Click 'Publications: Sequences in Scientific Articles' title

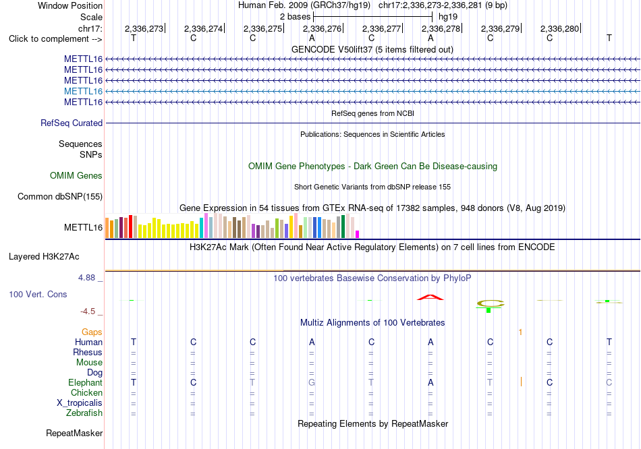[x=372, y=134]
